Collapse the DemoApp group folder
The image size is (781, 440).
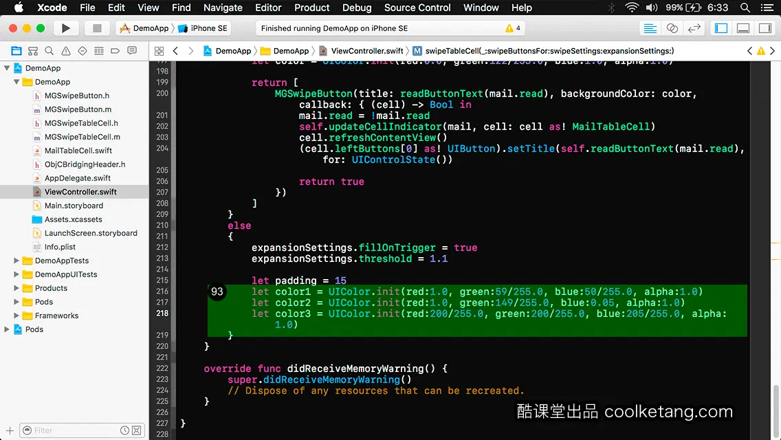point(16,82)
